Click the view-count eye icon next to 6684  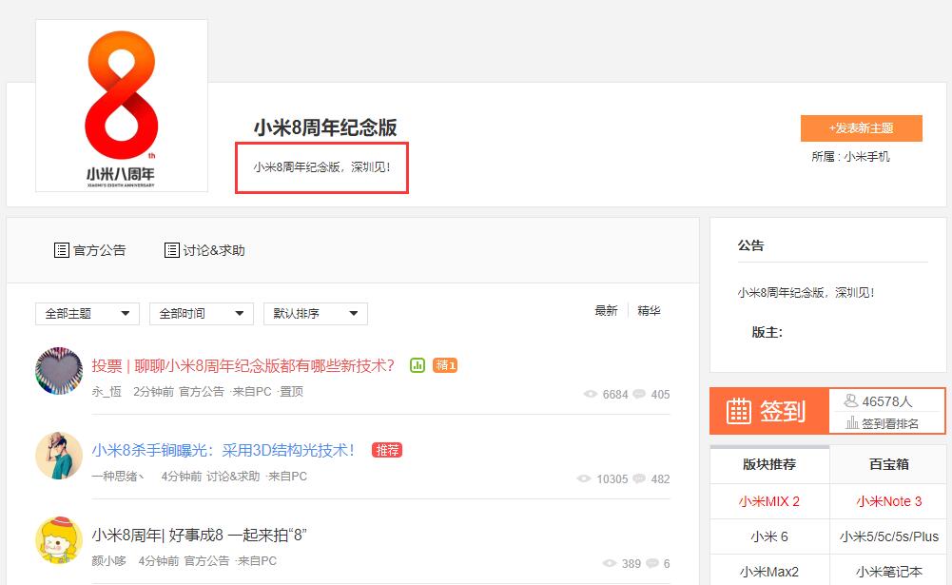[x=591, y=394]
